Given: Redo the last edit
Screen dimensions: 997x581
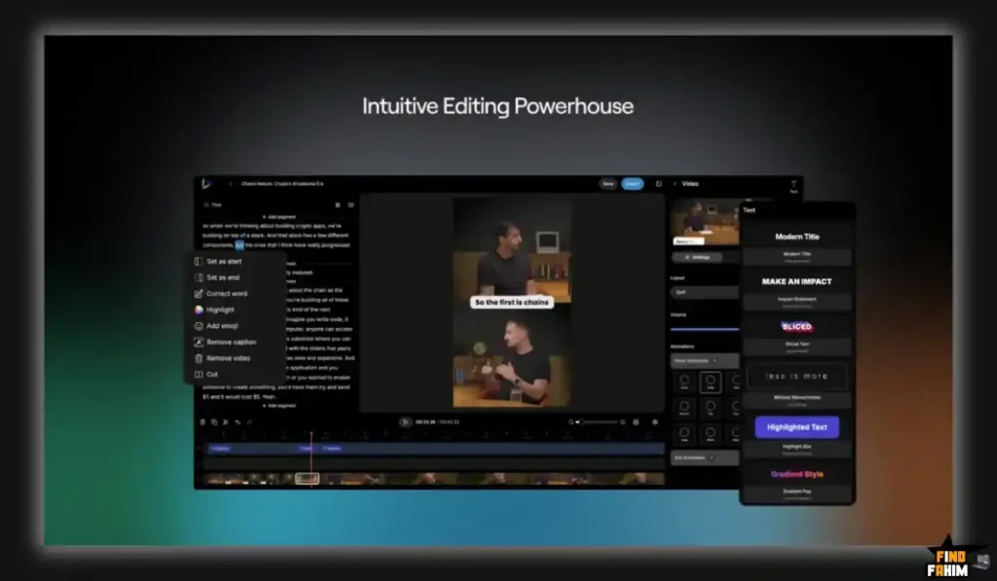Looking at the screenshot, I should tap(248, 421).
